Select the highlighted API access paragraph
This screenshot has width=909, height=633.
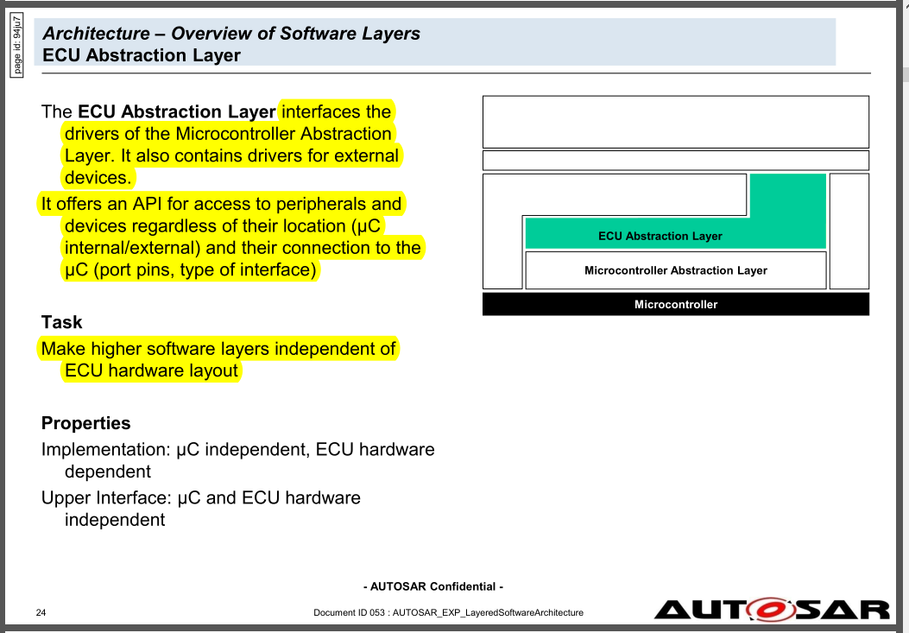230,237
